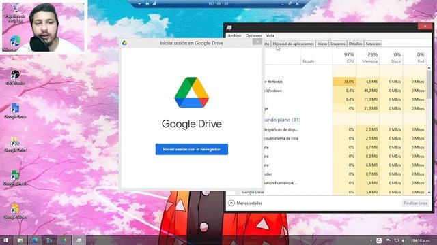Open remote connection bar dropdown arrow
The width and height of the screenshot is (437, 245).
coord(139,4)
